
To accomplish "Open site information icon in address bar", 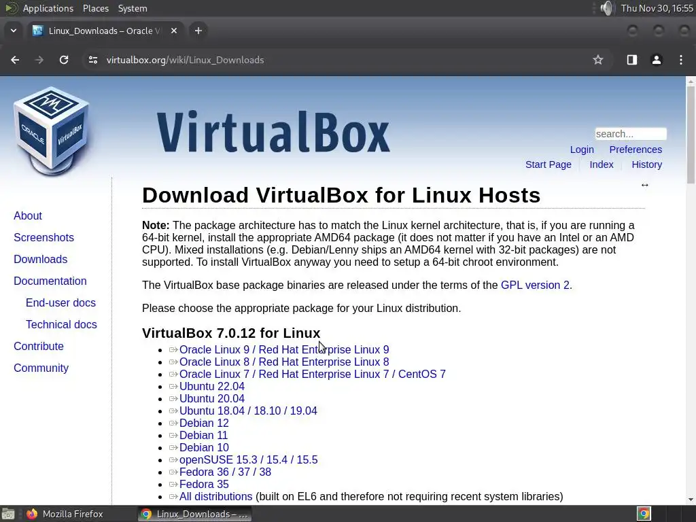I will click(x=92, y=60).
